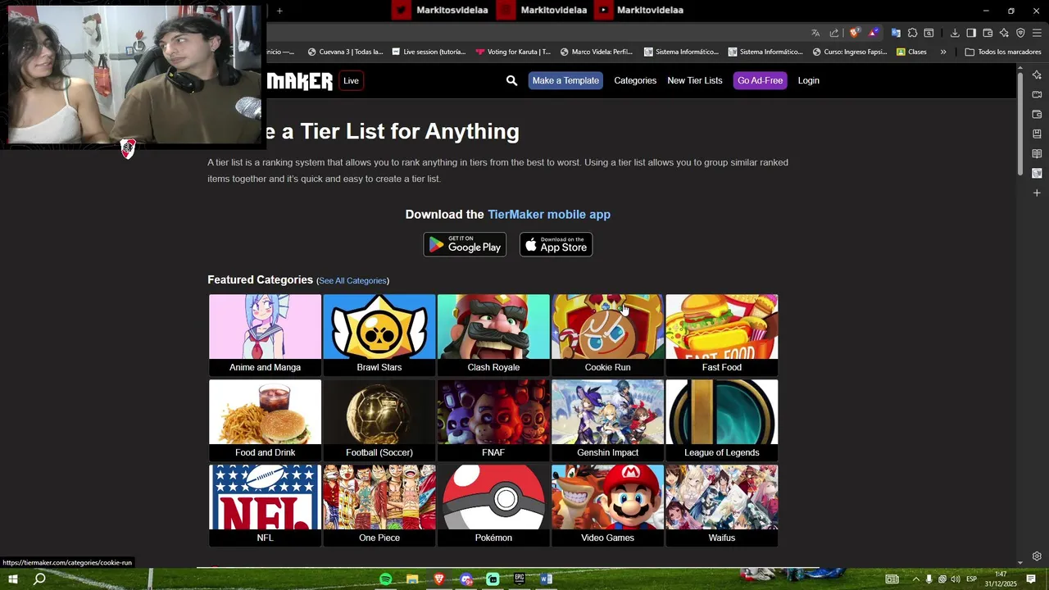Open the browser hamburger menu

pyautogui.click(x=1037, y=33)
